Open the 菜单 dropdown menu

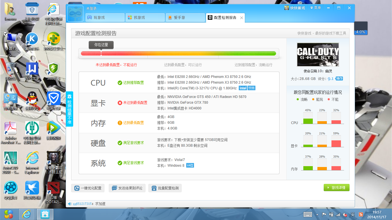click(x=316, y=8)
